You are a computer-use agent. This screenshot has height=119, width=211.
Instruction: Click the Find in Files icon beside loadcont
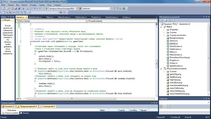(80, 9)
